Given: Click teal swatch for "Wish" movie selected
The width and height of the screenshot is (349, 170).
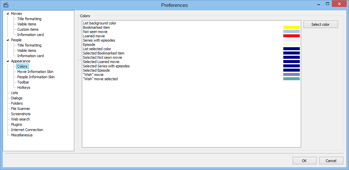Looking at the screenshot, I should 291,79.
